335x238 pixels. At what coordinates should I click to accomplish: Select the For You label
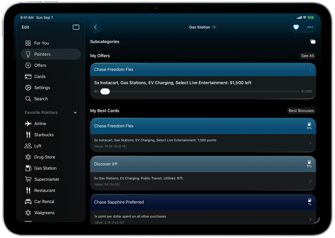click(41, 43)
